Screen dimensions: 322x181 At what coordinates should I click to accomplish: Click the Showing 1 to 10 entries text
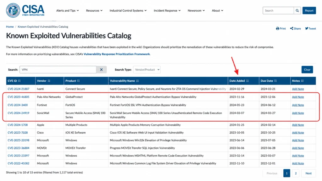click(x=44, y=173)
